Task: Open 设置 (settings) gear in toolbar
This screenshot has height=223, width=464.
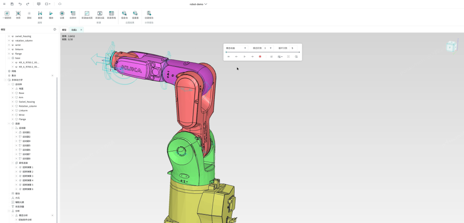Action: pyautogui.click(x=62, y=14)
